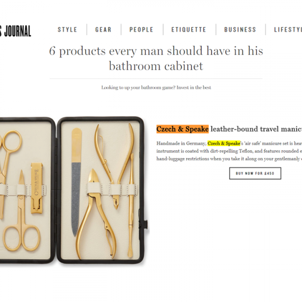
Task: Open the BUSINESS section
Action: (240, 30)
